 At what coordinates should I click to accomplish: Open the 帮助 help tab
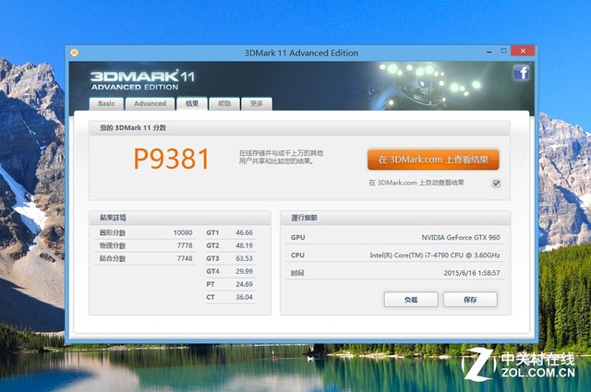pyautogui.click(x=224, y=103)
